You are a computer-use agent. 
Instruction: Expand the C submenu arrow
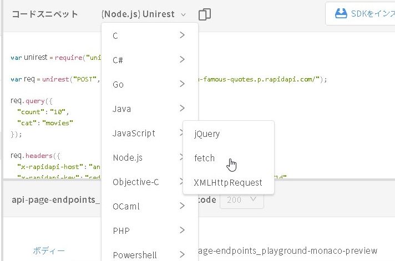[x=182, y=35]
